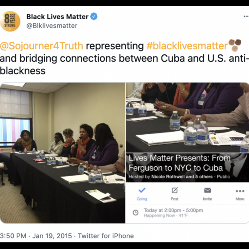Viewport: 249px width, 249px height.
Task: Click the 3:50 PM Jan 19, 2015 timestamp
Action: point(36,236)
